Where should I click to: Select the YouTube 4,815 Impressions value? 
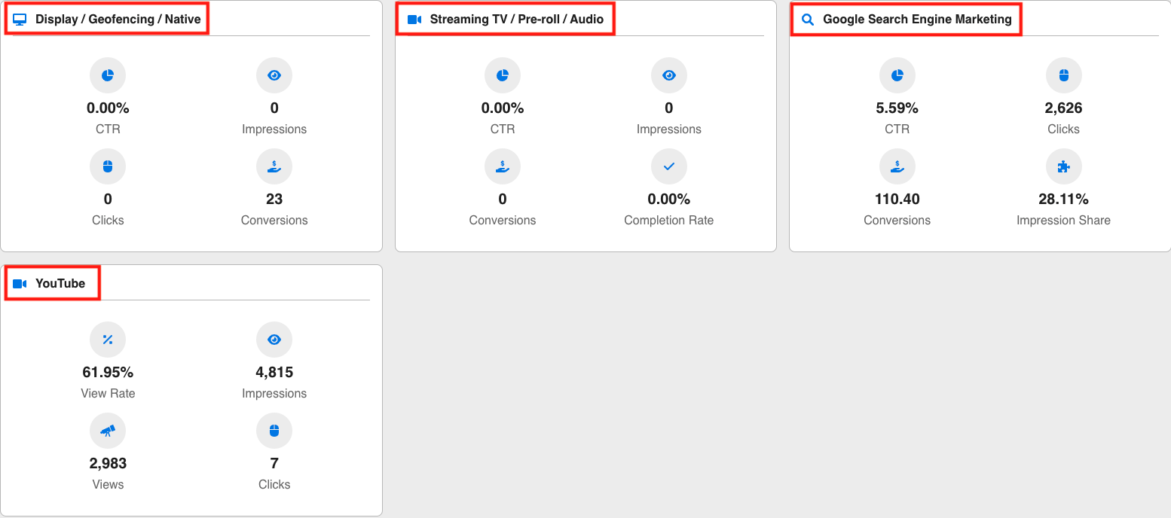274,373
